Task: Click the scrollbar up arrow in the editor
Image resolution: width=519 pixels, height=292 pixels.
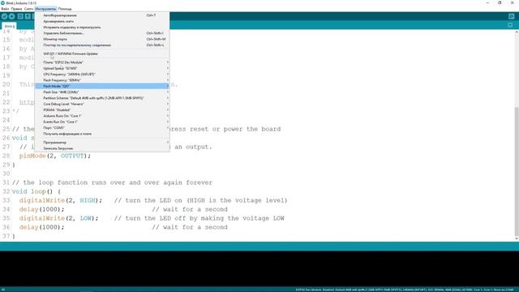Action: pyautogui.click(x=517, y=32)
